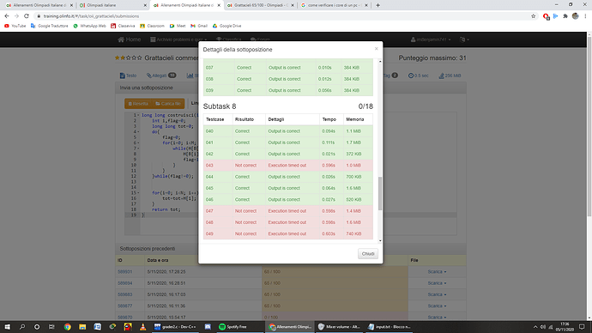Open YouTube bookmark
The image size is (592, 333).
pos(15,26)
